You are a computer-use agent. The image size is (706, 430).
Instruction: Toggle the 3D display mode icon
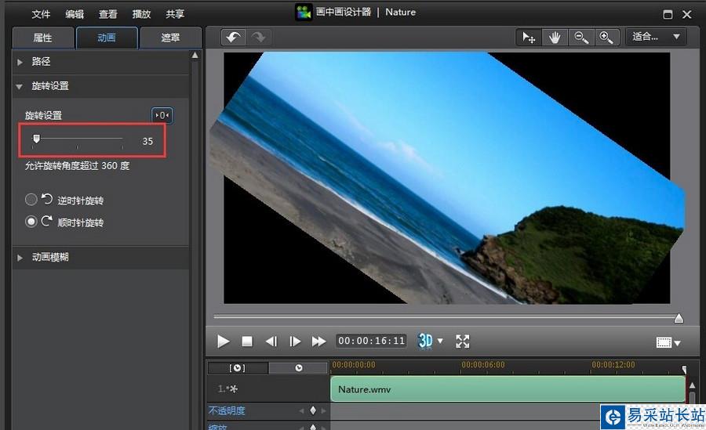(425, 341)
